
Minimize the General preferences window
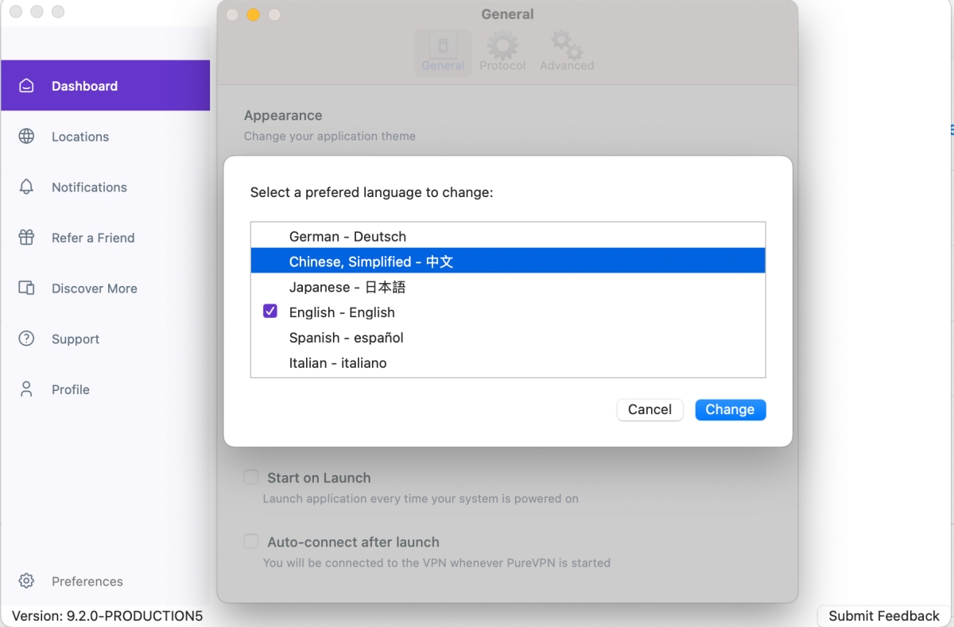pyautogui.click(x=254, y=14)
